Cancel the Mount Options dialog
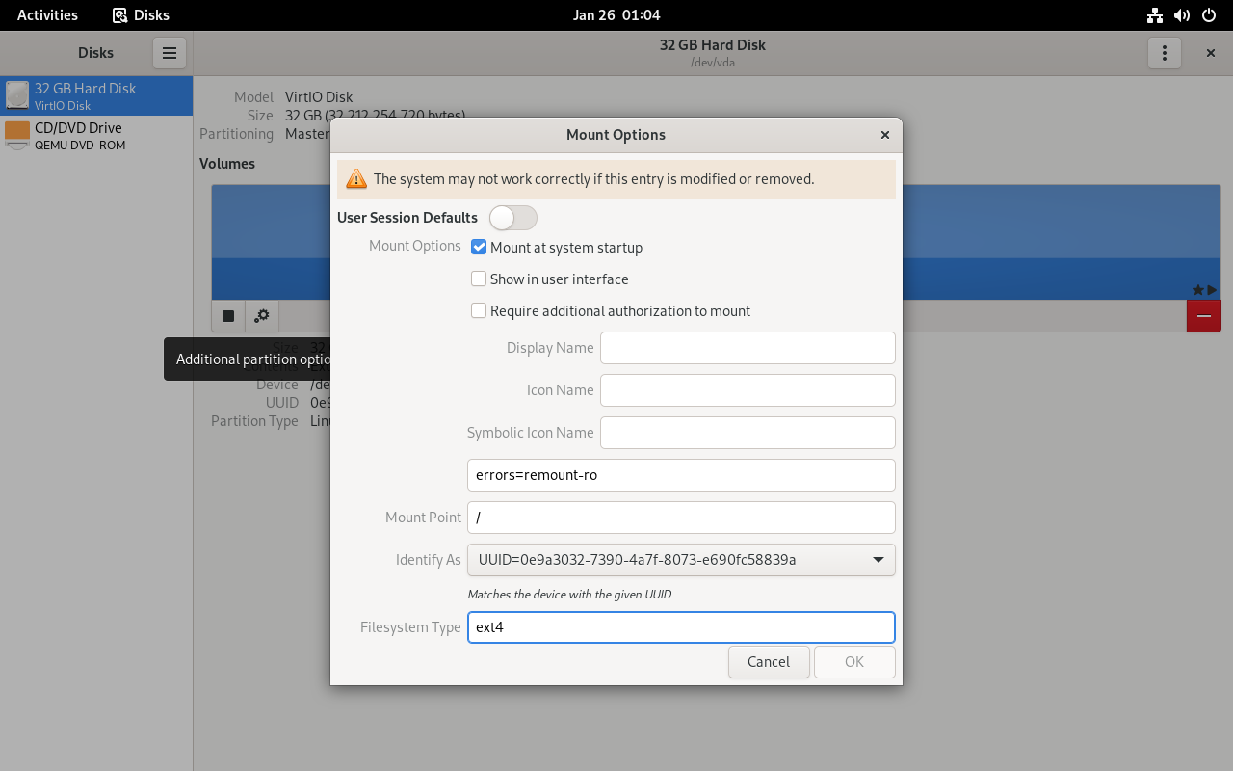The height and width of the screenshot is (771, 1233). point(768,662)
